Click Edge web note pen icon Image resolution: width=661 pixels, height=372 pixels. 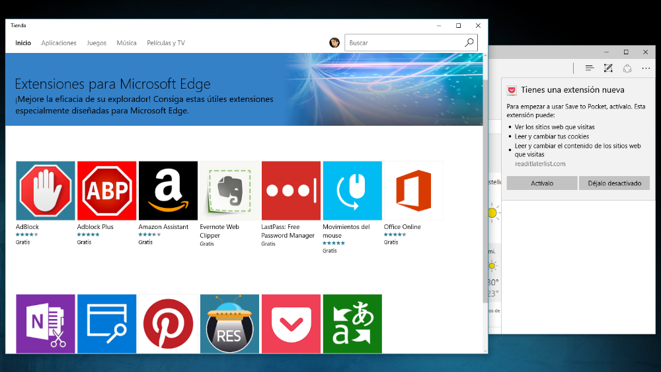tap(608, 68)
